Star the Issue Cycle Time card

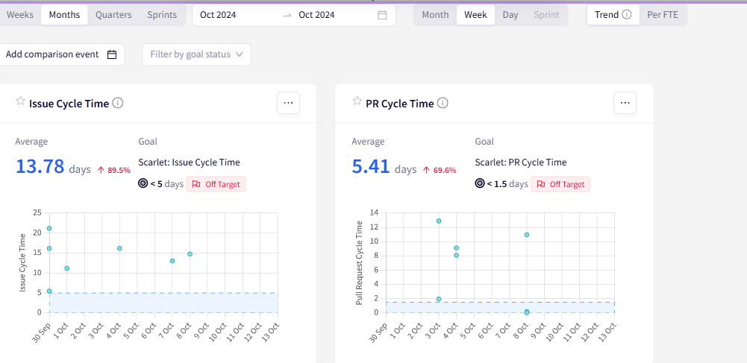pos(20,101)
